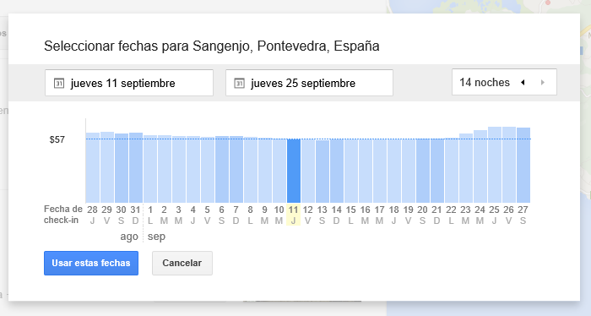Screen dimensions: 591x316
Task: Pick the bar for September 27
Action: tap(523, 165)
